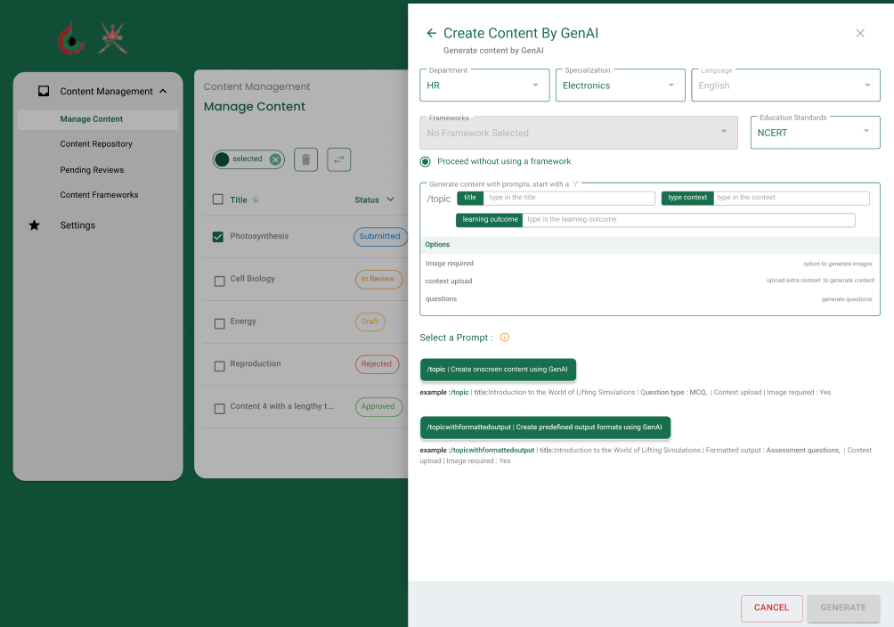894x627 pixels.
Task: Click the back arrow beside Create Content By GenAI
Action: coord(432,33)
